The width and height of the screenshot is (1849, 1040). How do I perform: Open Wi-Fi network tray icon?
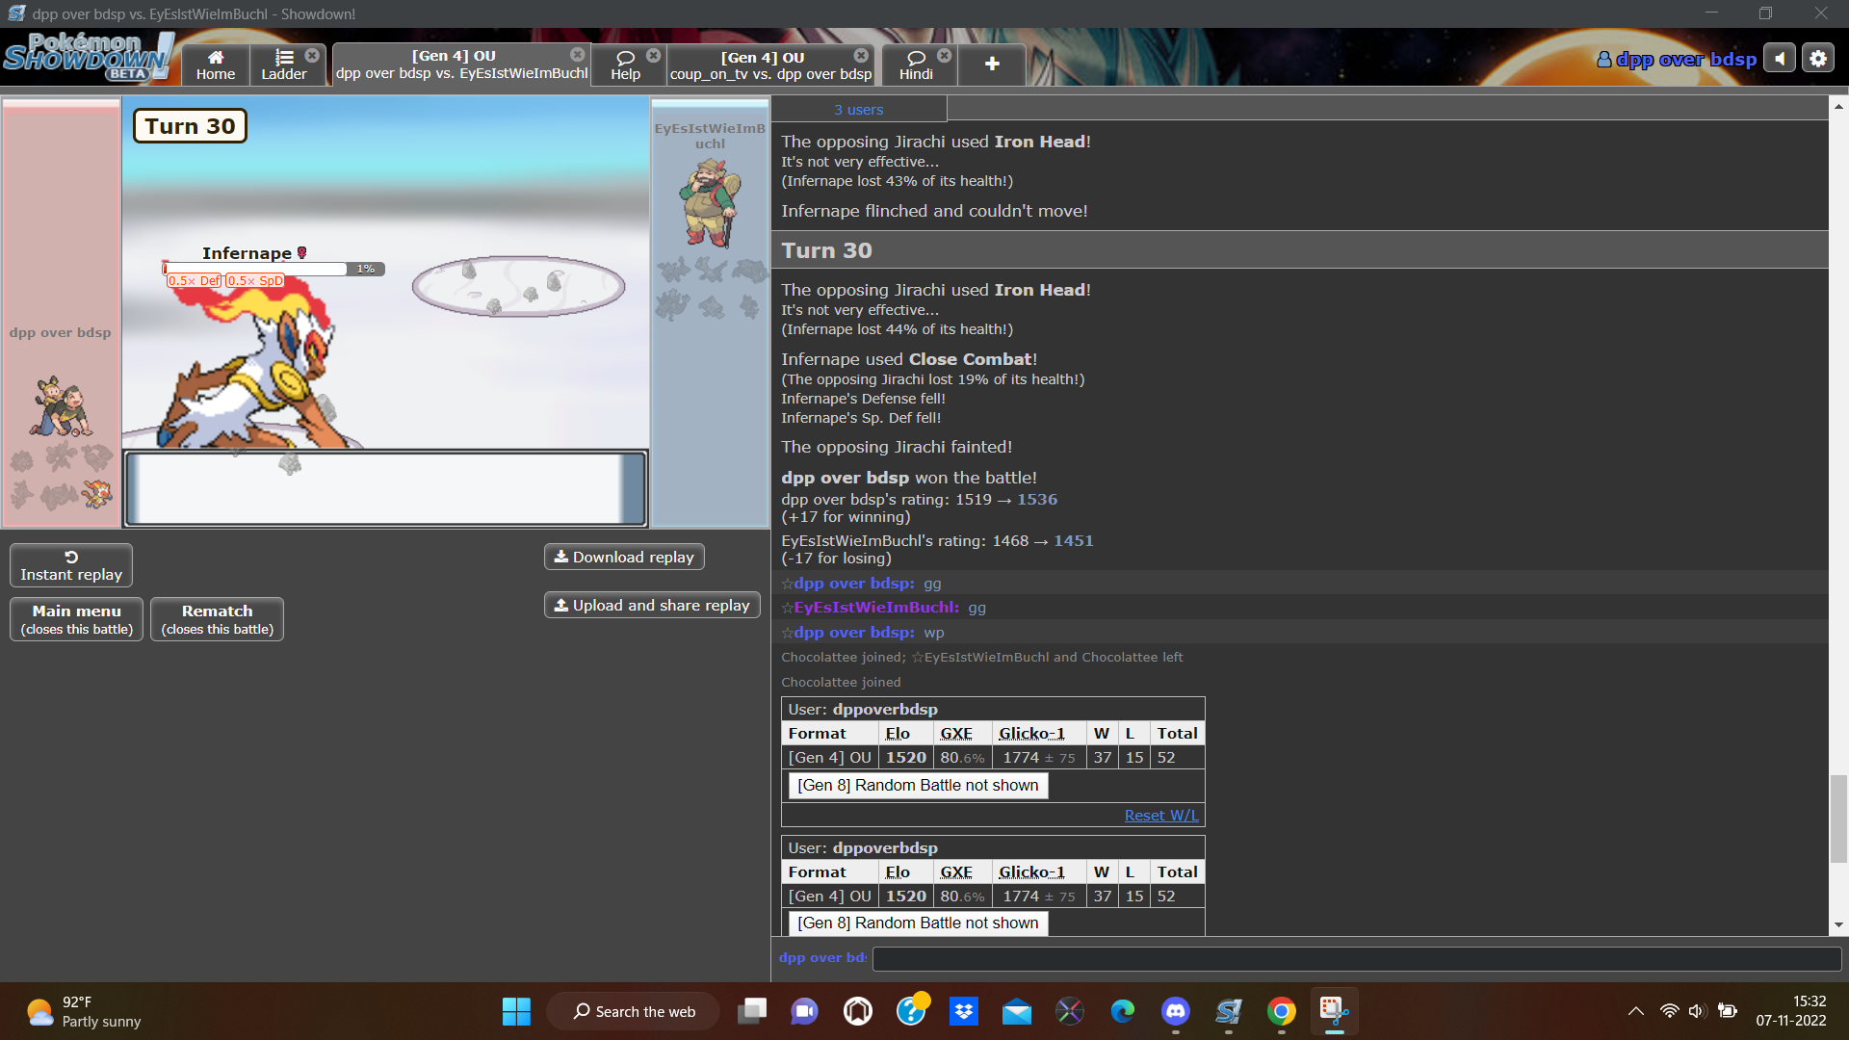[x=1669, y=1011]
